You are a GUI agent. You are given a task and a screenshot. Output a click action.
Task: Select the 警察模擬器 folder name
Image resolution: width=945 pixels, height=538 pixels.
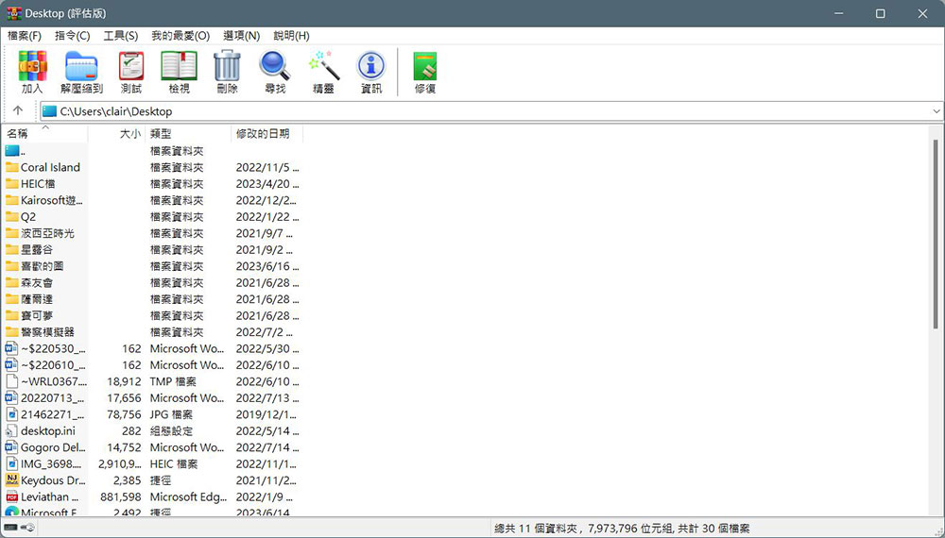[x=47, y=332]
